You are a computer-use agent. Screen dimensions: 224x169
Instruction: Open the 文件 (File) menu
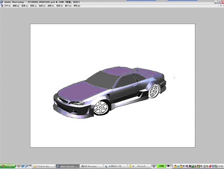coord(8,6)
